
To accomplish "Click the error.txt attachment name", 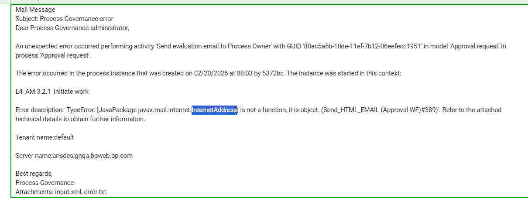I will click(x=96, y=191).
